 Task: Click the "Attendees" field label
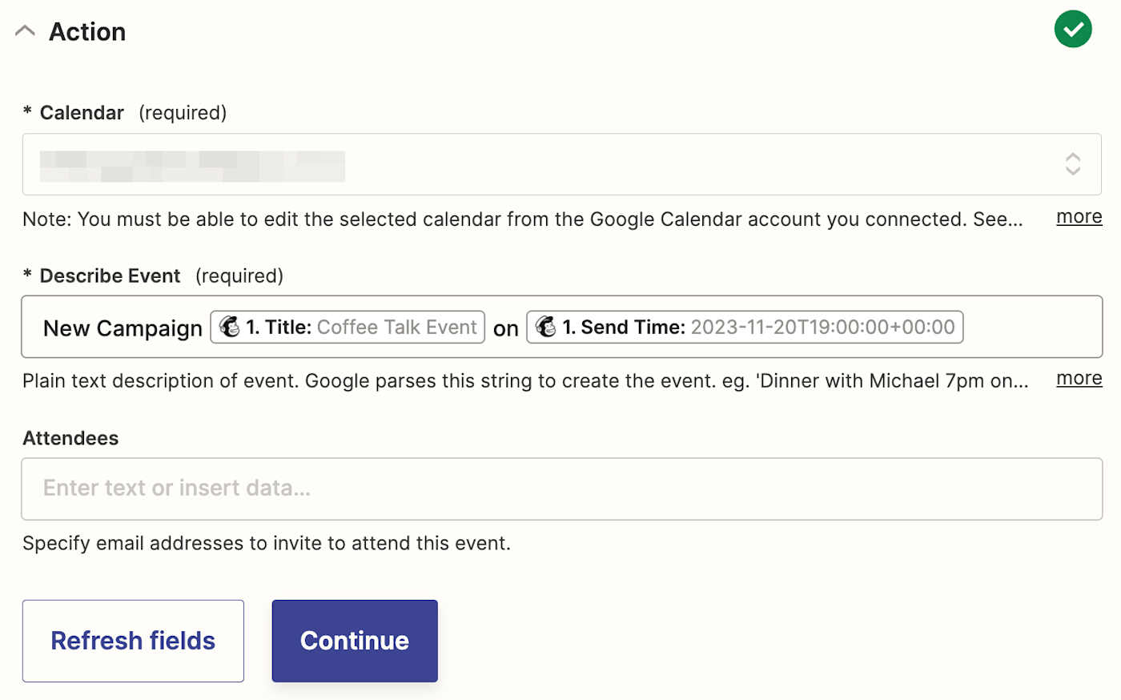click(x=70, y=438)
